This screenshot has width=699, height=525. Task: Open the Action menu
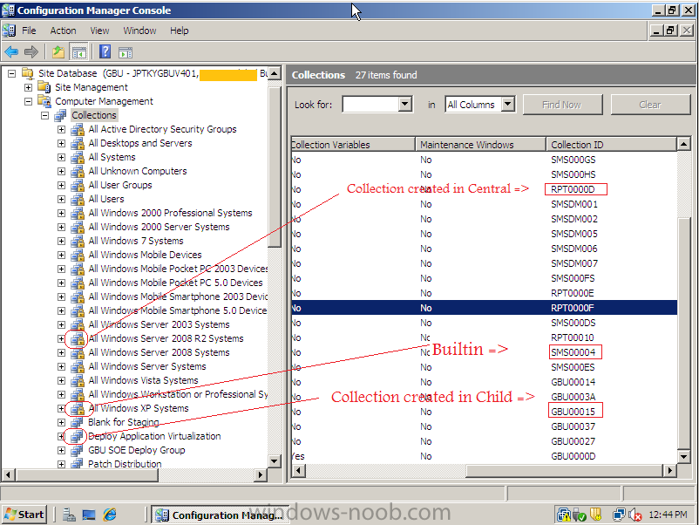pyautogui.click(x=63, y=31)
